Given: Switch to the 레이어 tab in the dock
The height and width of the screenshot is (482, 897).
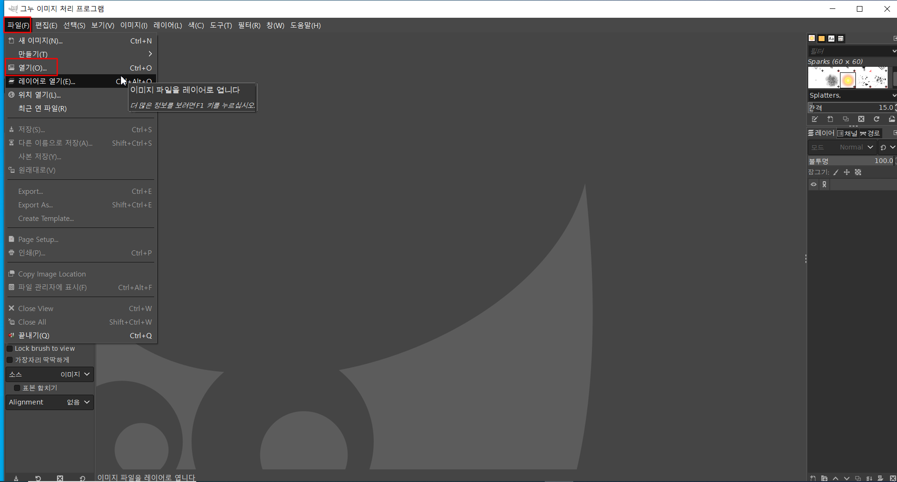Looking at the screenshot, I should tap(821, 133).
